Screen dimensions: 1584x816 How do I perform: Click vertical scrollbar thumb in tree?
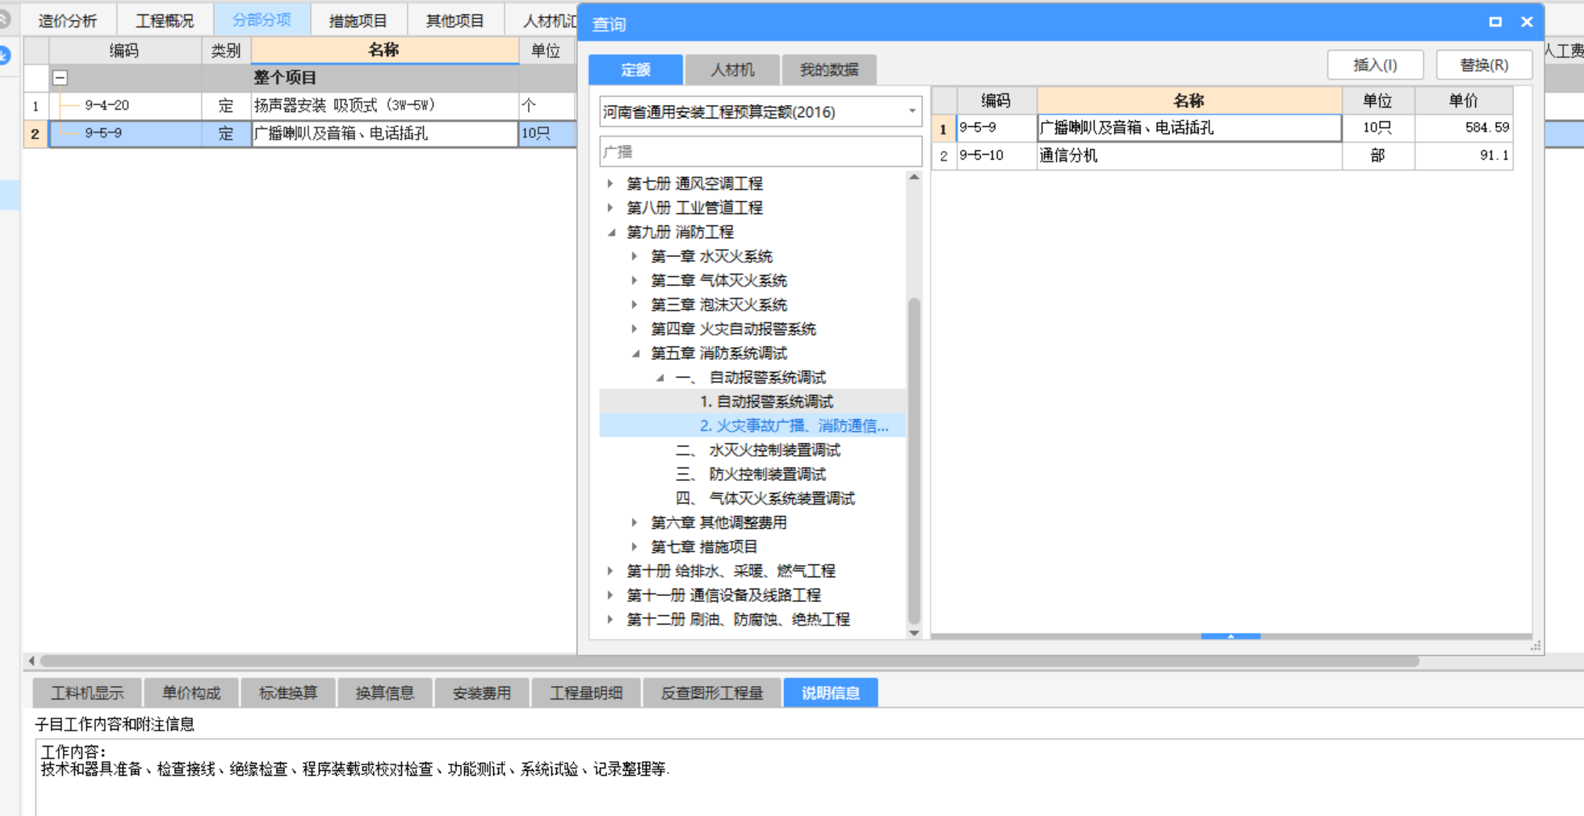914,460
